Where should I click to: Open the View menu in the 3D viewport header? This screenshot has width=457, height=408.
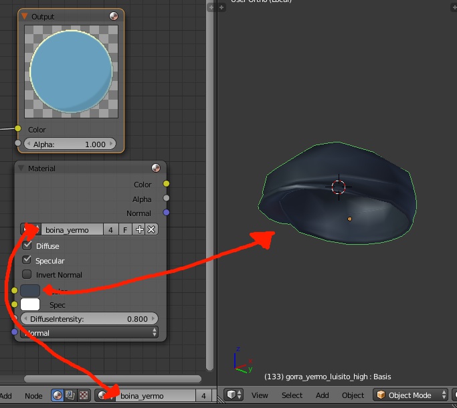260,395
